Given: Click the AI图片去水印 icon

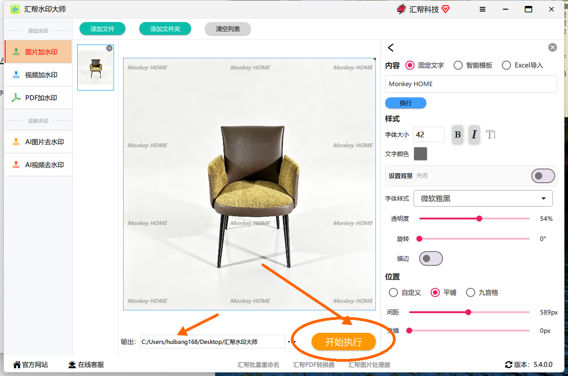Looking at the screenshot, I should [16, 142].
